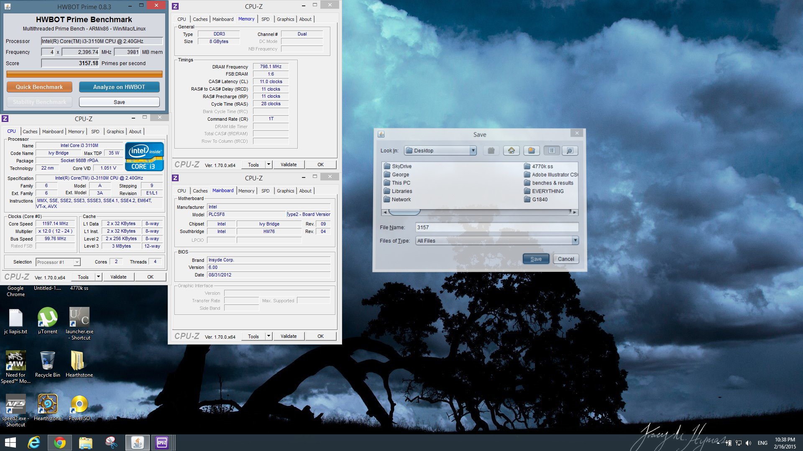Select the EVERYTHING folder in file list
The width and height of the screenshot is (803, 451).
tap(544, 191)
